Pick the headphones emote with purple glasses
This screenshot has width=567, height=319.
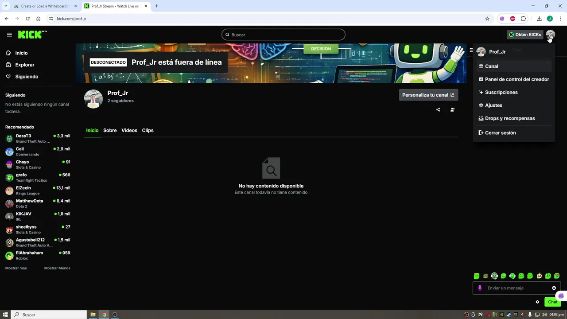[x=494, y=276]
